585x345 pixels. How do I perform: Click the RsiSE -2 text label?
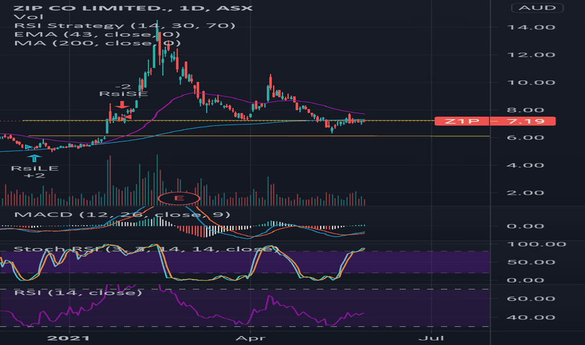[x=124, y=90]
